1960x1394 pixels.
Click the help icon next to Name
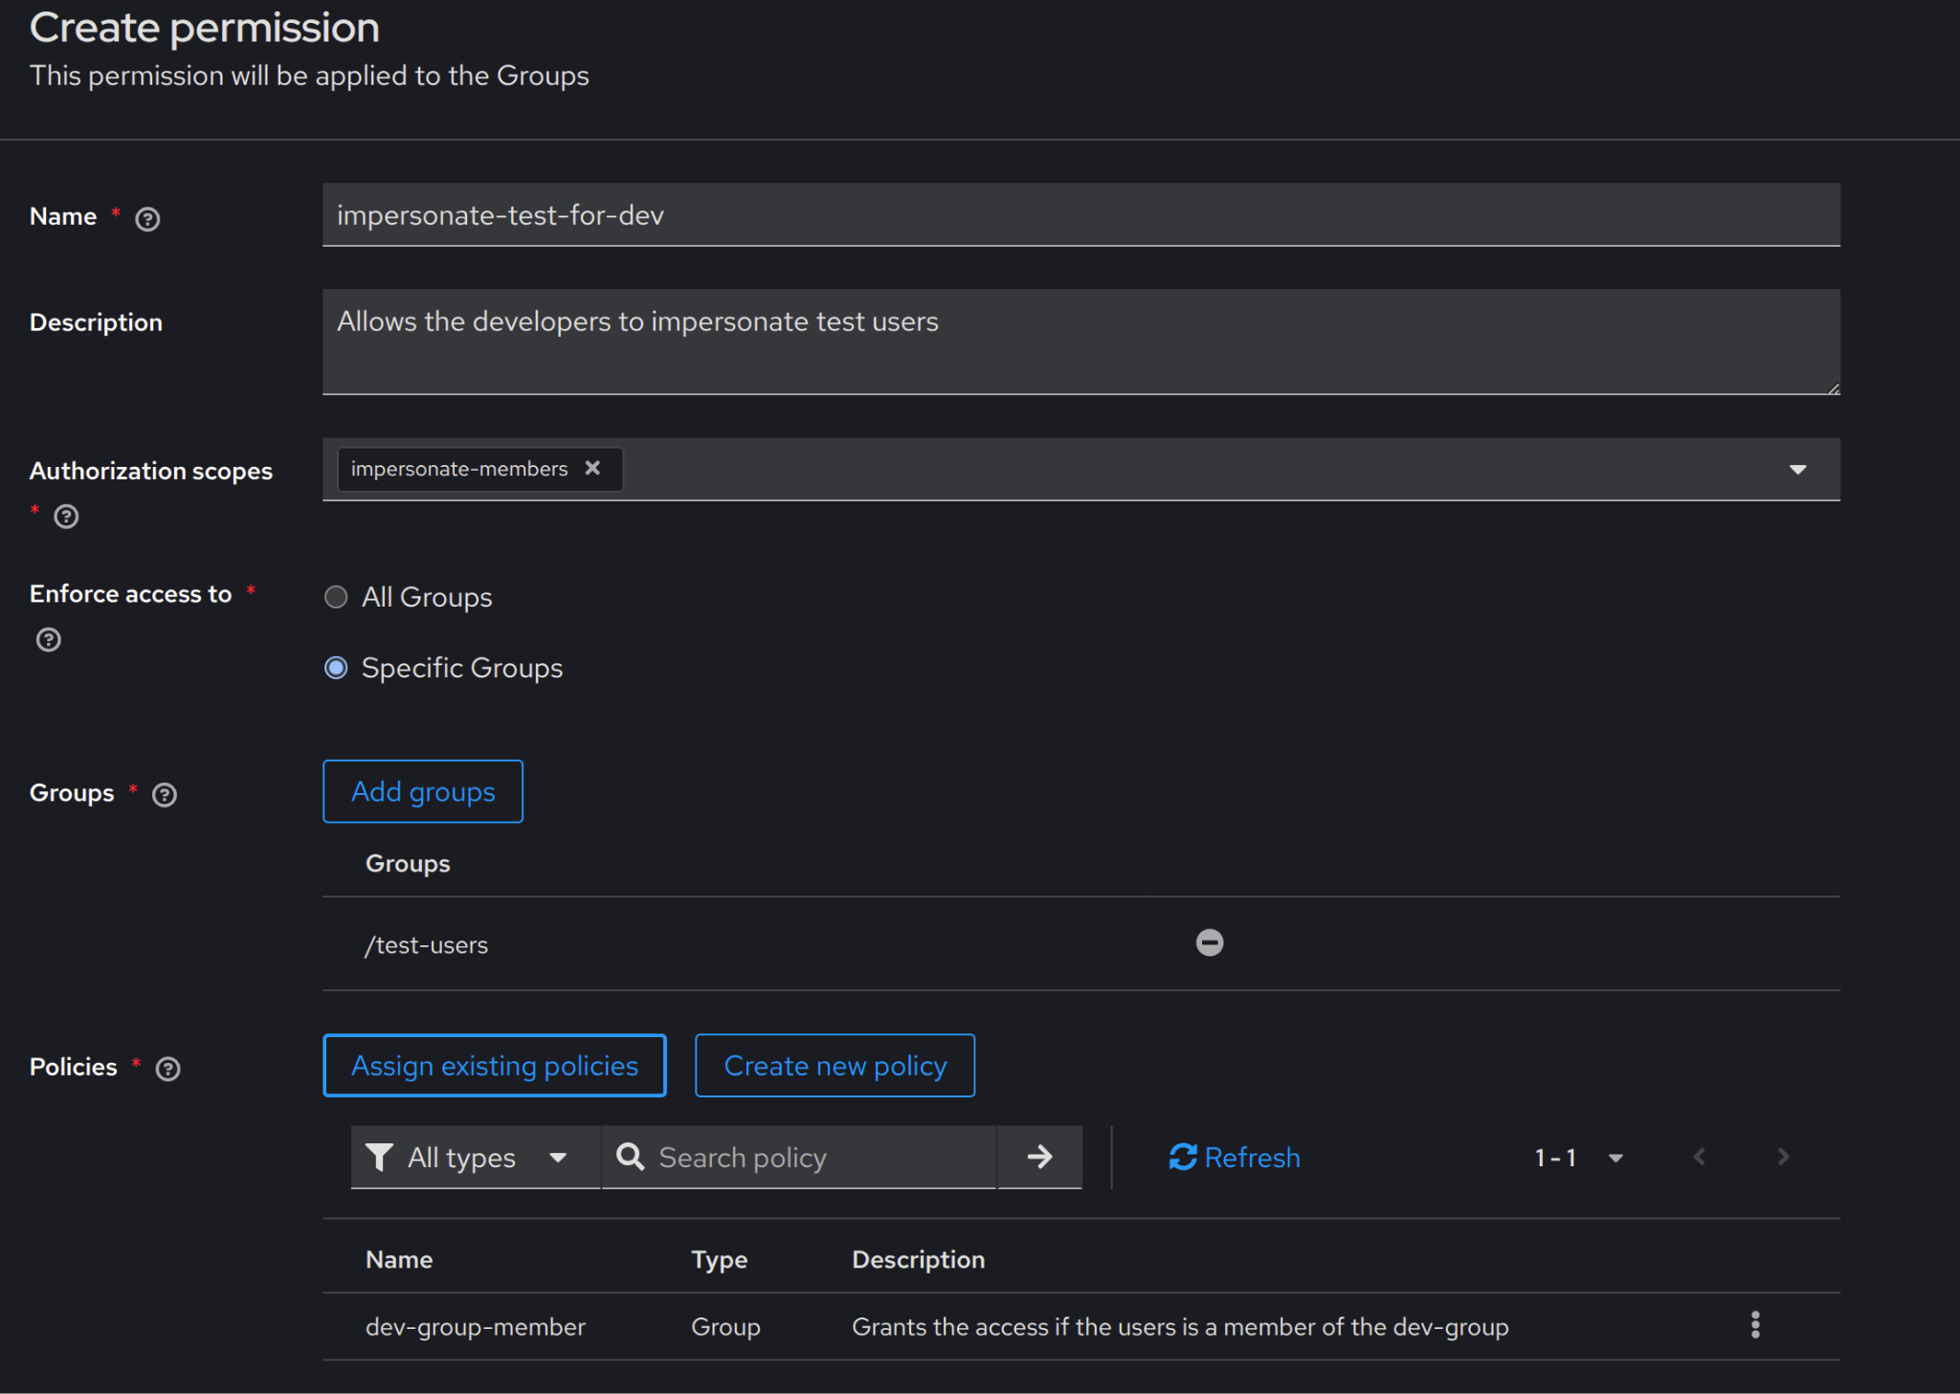[147, 219]
